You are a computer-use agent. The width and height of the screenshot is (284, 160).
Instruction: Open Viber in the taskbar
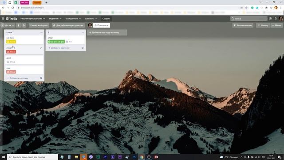pos(91,157)
